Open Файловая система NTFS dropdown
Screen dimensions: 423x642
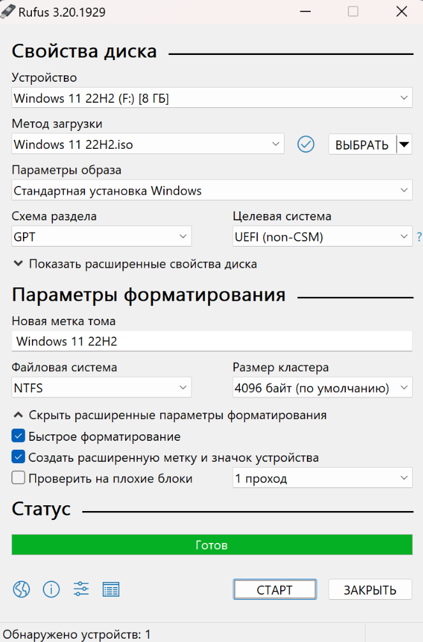click(x=101, y=387)
